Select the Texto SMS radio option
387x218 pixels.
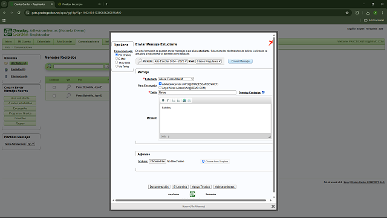click(117, 62)
